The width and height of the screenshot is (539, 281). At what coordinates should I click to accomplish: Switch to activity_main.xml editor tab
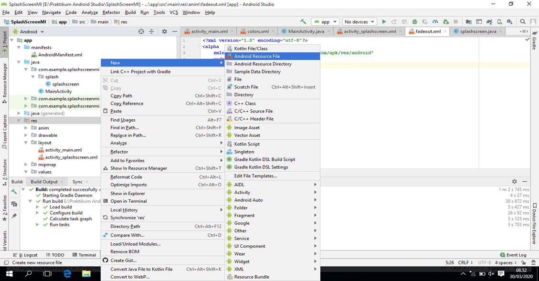coord(209,31)
